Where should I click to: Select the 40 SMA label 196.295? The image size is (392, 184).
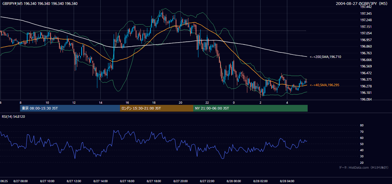coord(325,85)
